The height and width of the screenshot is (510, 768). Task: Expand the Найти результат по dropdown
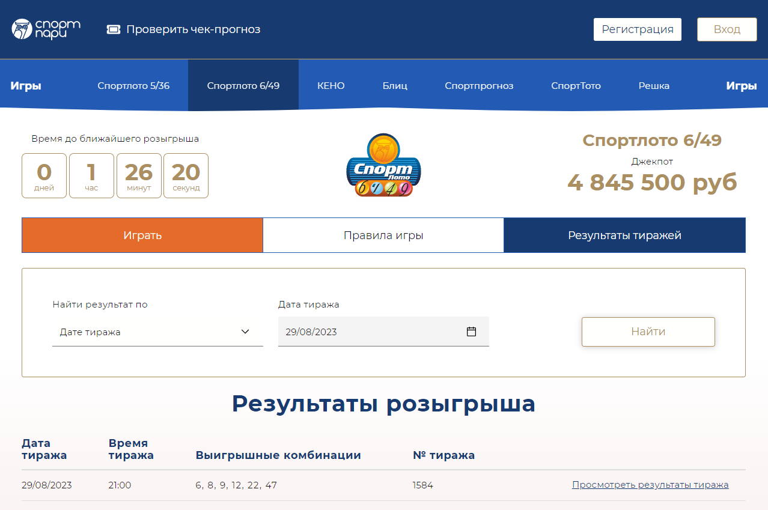(x=157, y=332)
